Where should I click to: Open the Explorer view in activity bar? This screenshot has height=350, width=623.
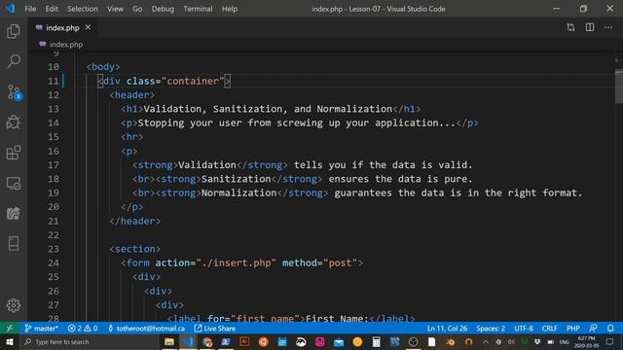[14, 31]
